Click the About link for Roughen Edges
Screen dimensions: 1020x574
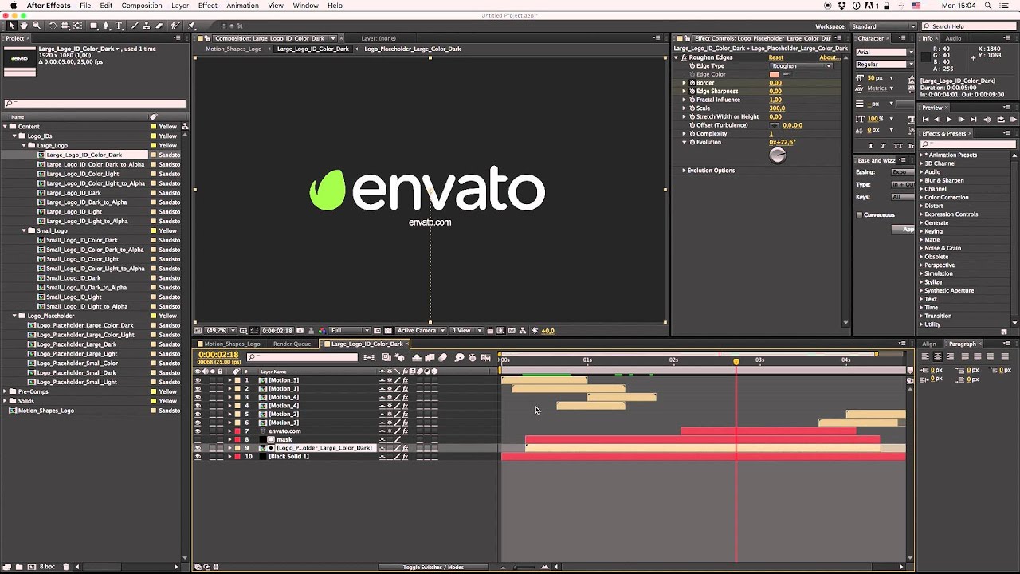click(x=829, y=57)
